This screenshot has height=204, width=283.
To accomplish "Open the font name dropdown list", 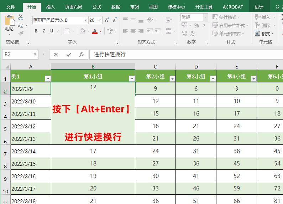I will [x=85, y=20].
